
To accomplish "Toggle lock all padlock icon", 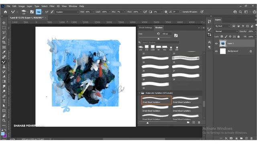I will (239, 36).
